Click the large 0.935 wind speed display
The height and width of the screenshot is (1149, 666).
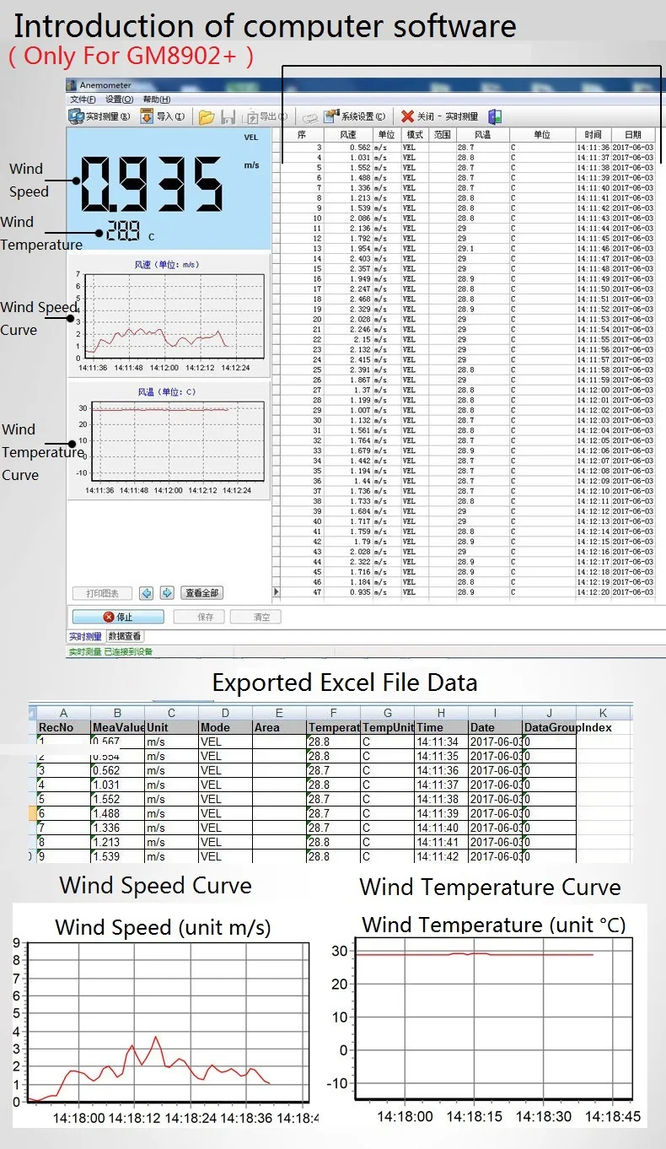click(x=152, y=183)
